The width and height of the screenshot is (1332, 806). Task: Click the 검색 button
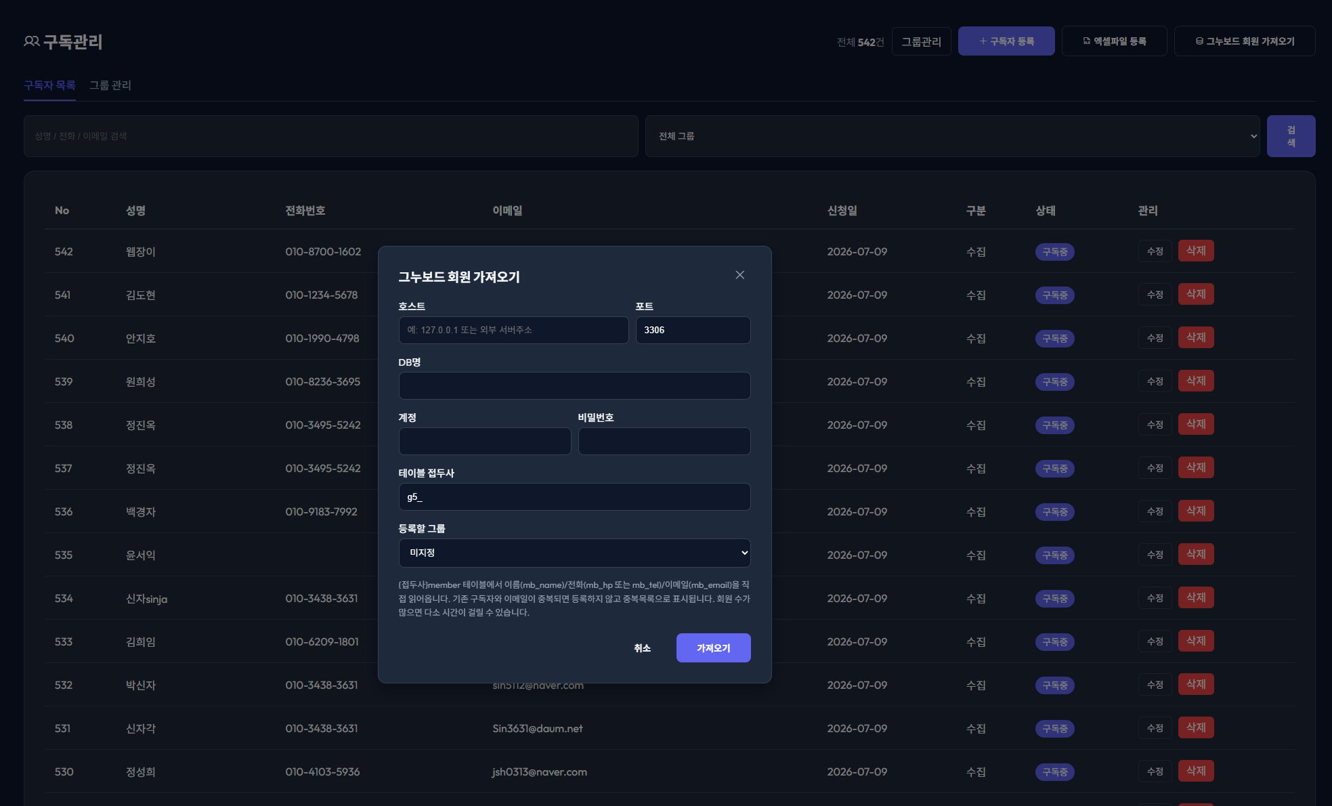click(1291, 136)
